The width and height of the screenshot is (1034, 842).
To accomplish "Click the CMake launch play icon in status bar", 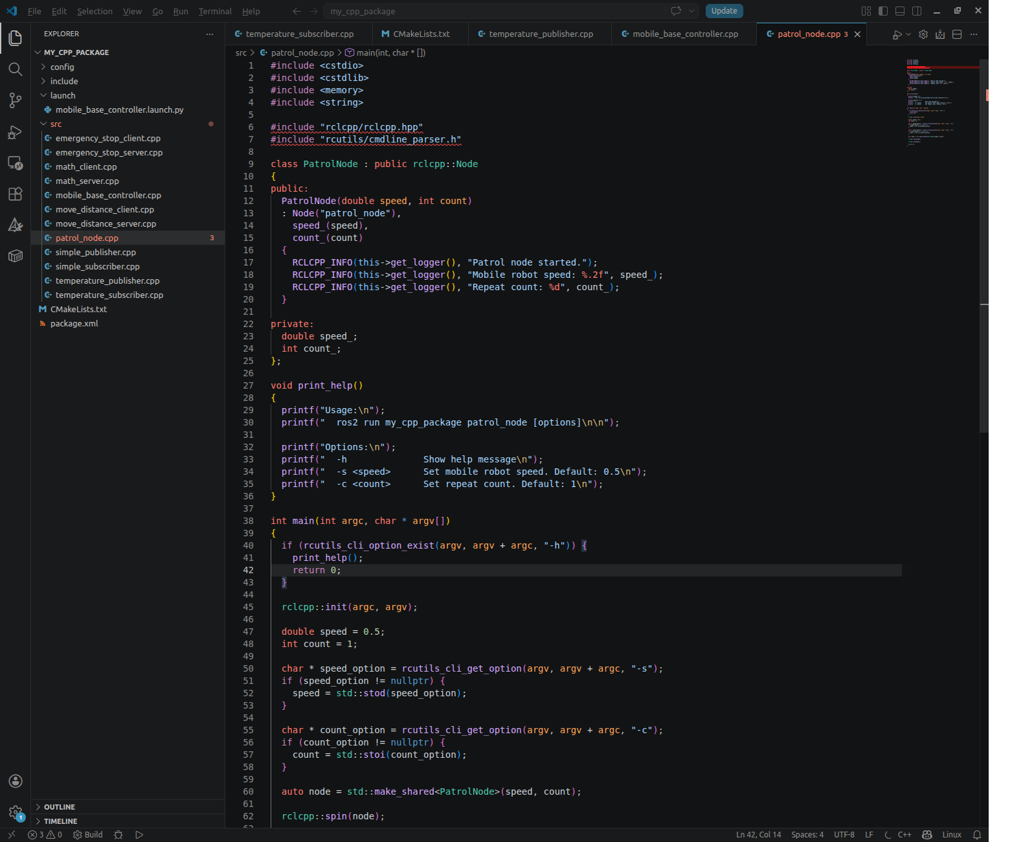I will [x=139, y=835].
